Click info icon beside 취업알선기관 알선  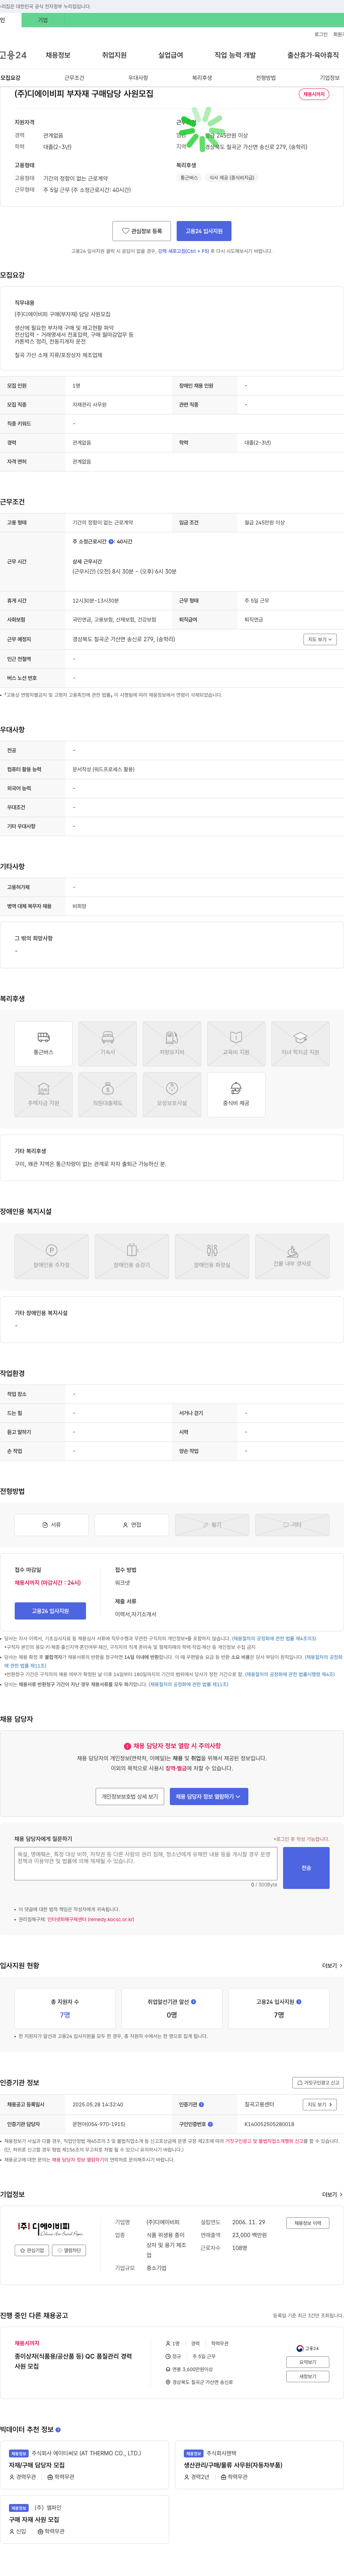click(193, 2002)
